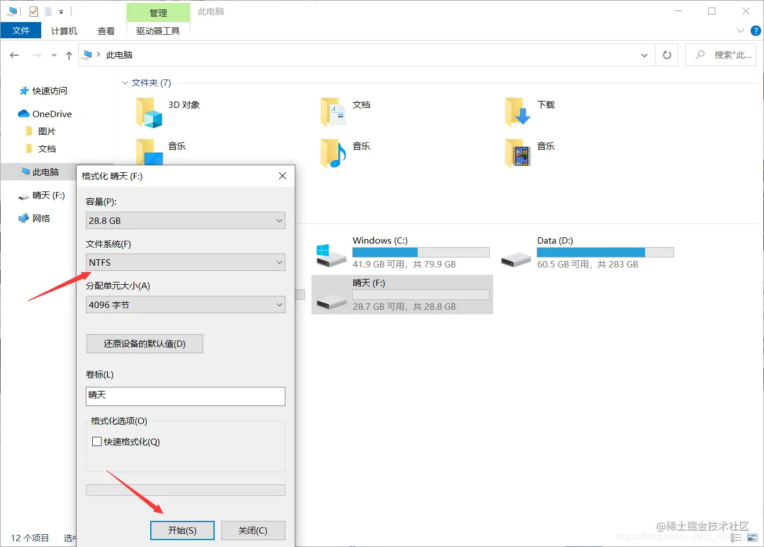Image resolution: width=764 pixels, height=547 pixels.
Task: Click the new folder quick access icon
Action: tap(49, 11)
